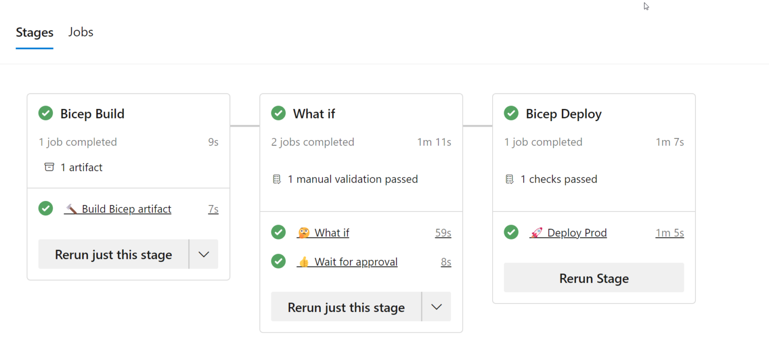Open the Deploy Prod job link
The height and width of the screenshot is (337, 769).
[x=568, y=232]
